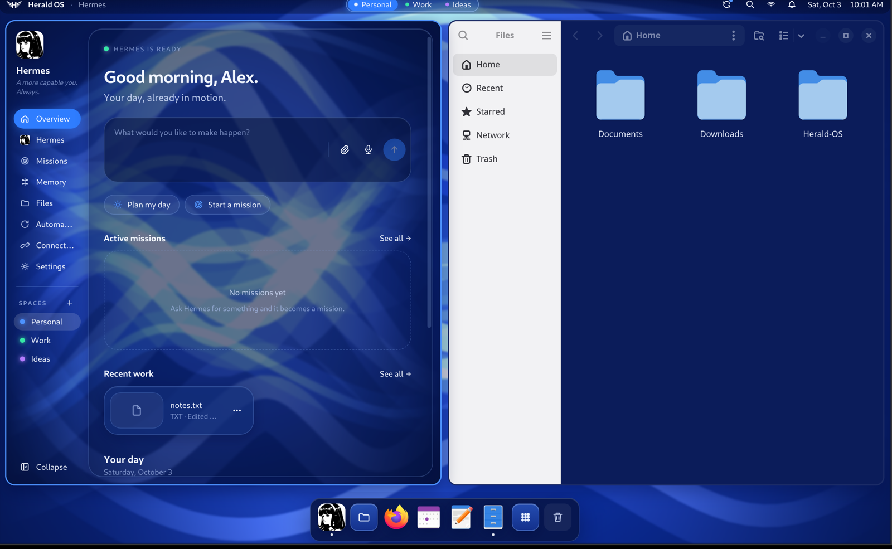Toggle list view in Files
The image size is (892, 549).
pyautogui.click(x=784, y=36)
